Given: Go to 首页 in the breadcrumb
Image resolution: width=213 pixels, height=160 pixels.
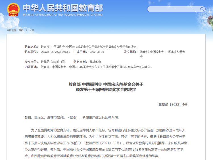Looking at the screenshot, I should click(21, 30).
